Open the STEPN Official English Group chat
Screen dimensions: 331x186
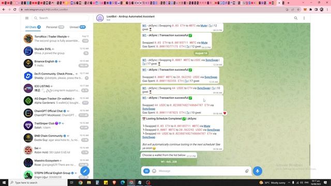[56, 175]
